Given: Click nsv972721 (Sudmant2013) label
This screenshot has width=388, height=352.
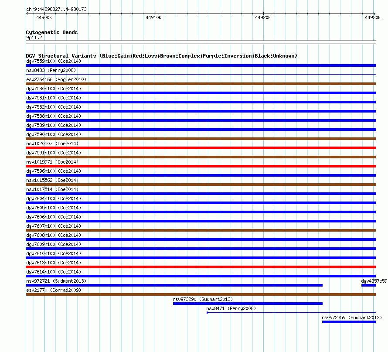Looking at the screenshot, I should pos(56,281).
